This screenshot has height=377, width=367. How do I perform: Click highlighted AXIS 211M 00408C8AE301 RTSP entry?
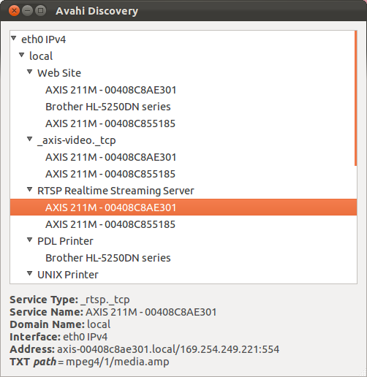coord(183,207)
